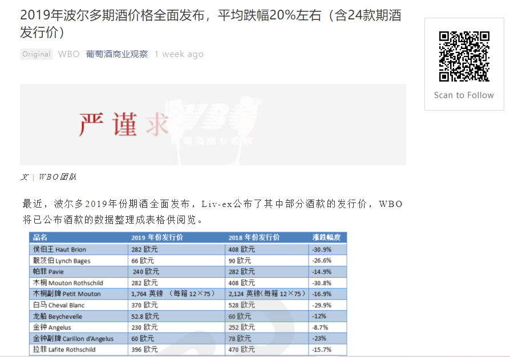Click the 370 欧元 price for Cheval Blanc
This screenshot has width=510, height=357.
coord(144,305)
